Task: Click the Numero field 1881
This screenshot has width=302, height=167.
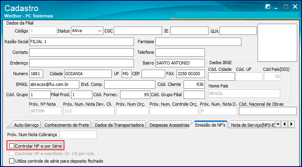Action: click(36, 74)
